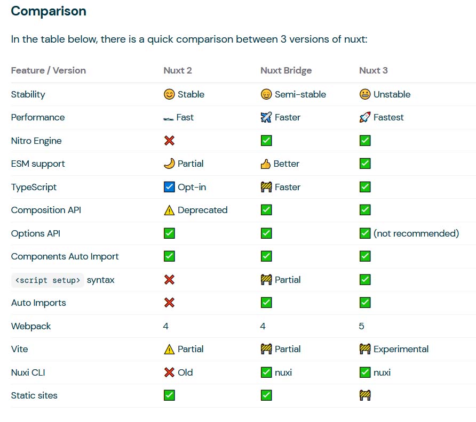Viewport: 476px width, 422px height.
Task: Click the red cross in Nitro Engine row
Action: click(169, 141)
